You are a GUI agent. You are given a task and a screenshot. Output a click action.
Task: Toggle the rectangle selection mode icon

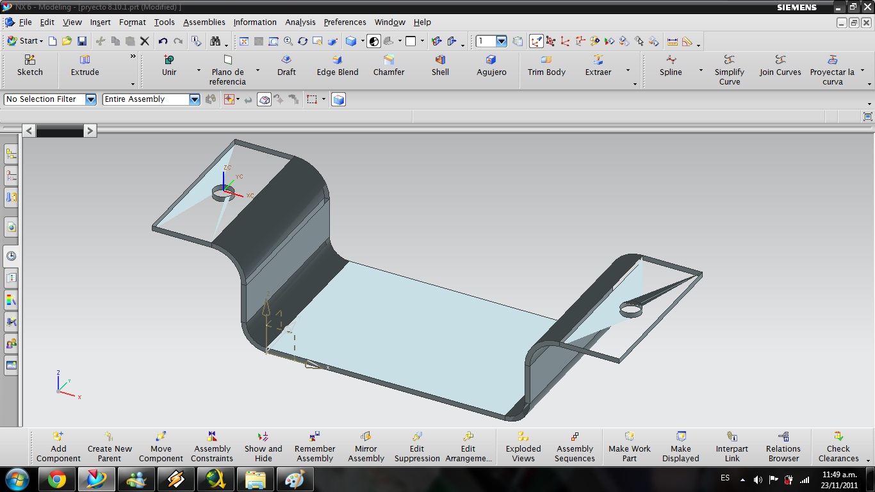click(312, 99)
